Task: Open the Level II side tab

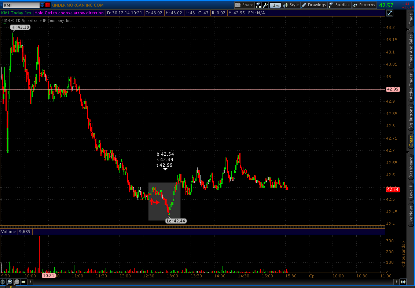Action: coord(411,192)
